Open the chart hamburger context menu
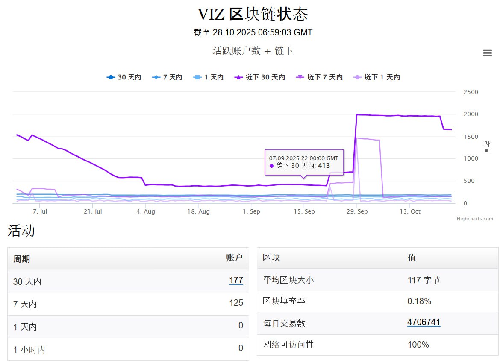Image resolution: width=503 pixels, height=363 pixels. pyautogui.click(x=487, y=53)
